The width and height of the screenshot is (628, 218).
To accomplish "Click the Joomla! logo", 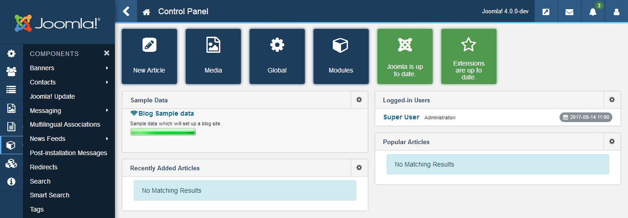I will (57, 22).
